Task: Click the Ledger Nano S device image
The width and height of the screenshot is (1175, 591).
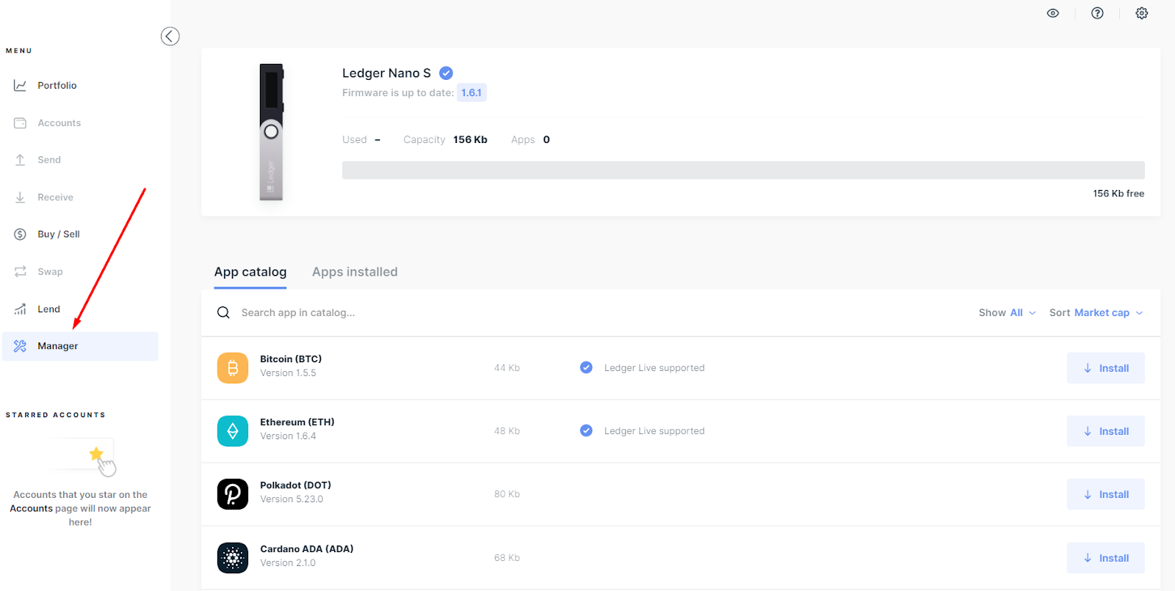Action: point(271,132)
